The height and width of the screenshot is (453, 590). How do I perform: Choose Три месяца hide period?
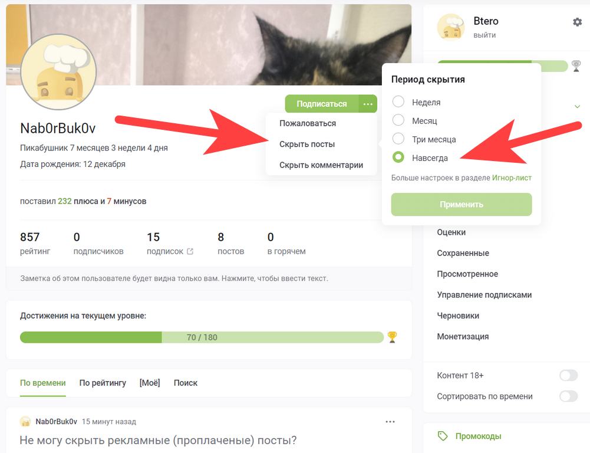(x=398, y=139)
